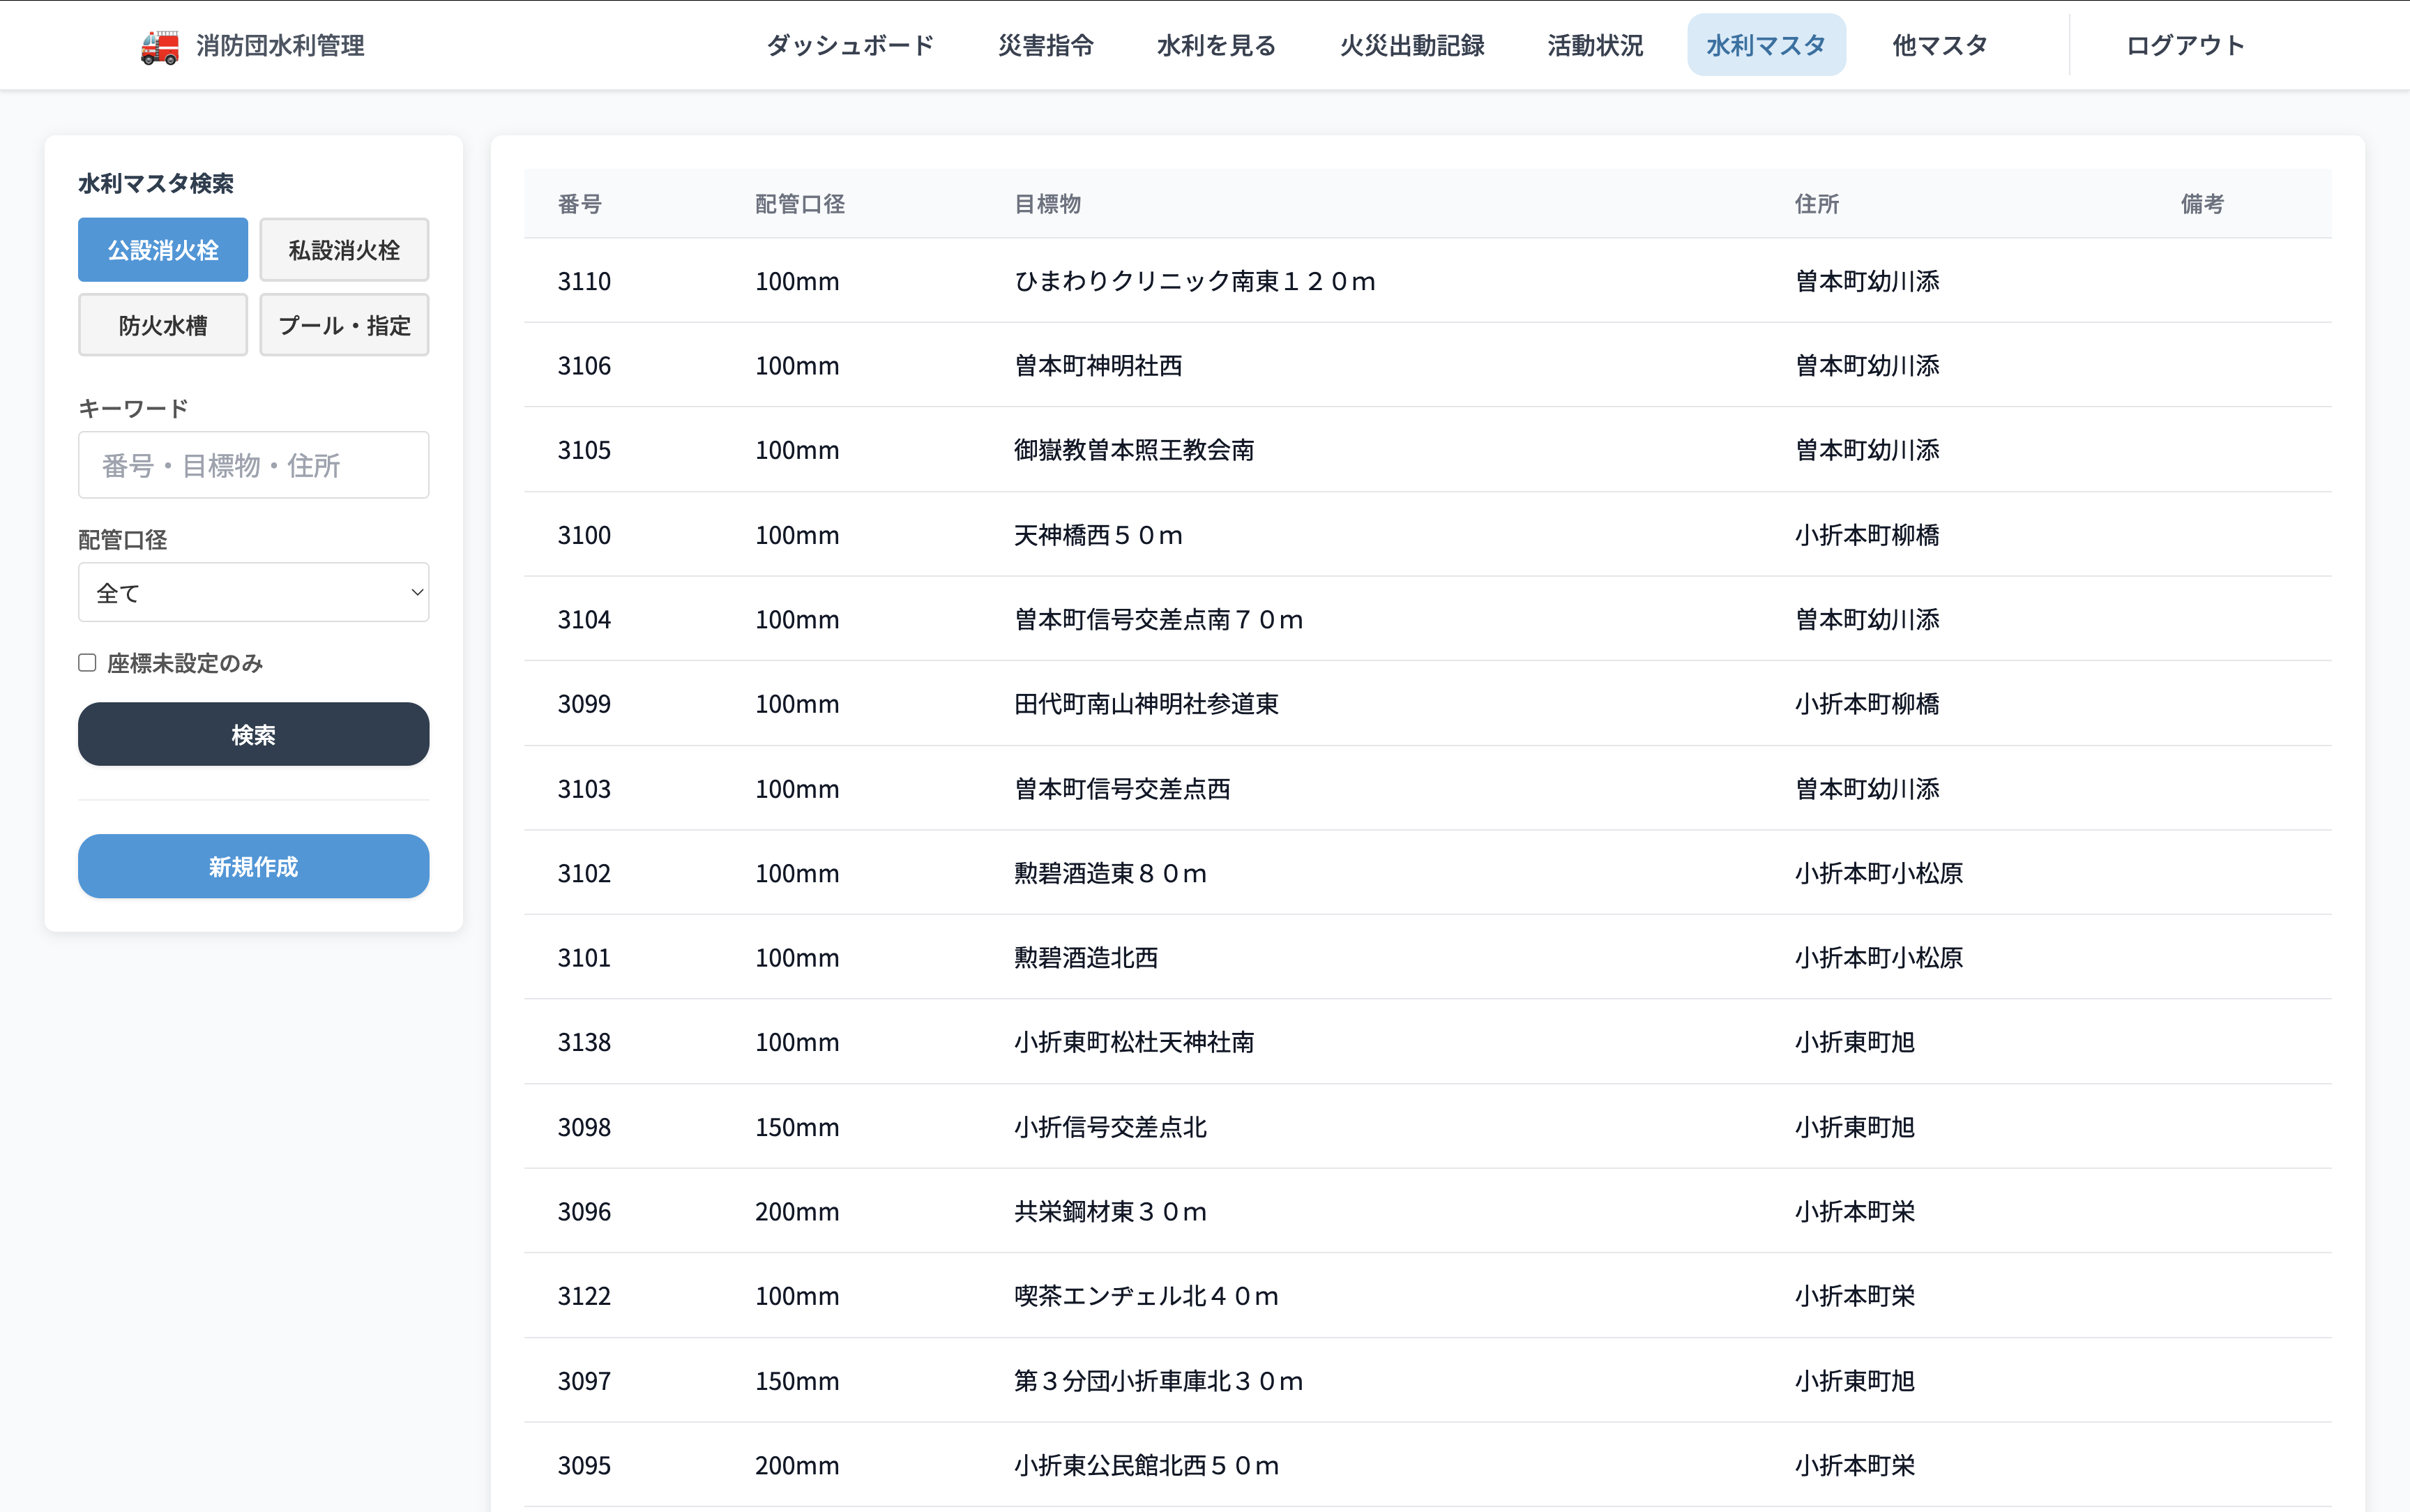
Task: Focus the キーワード search field
Action: (x=254, y=465)
